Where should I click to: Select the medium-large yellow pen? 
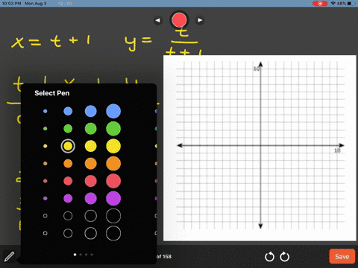91,146
